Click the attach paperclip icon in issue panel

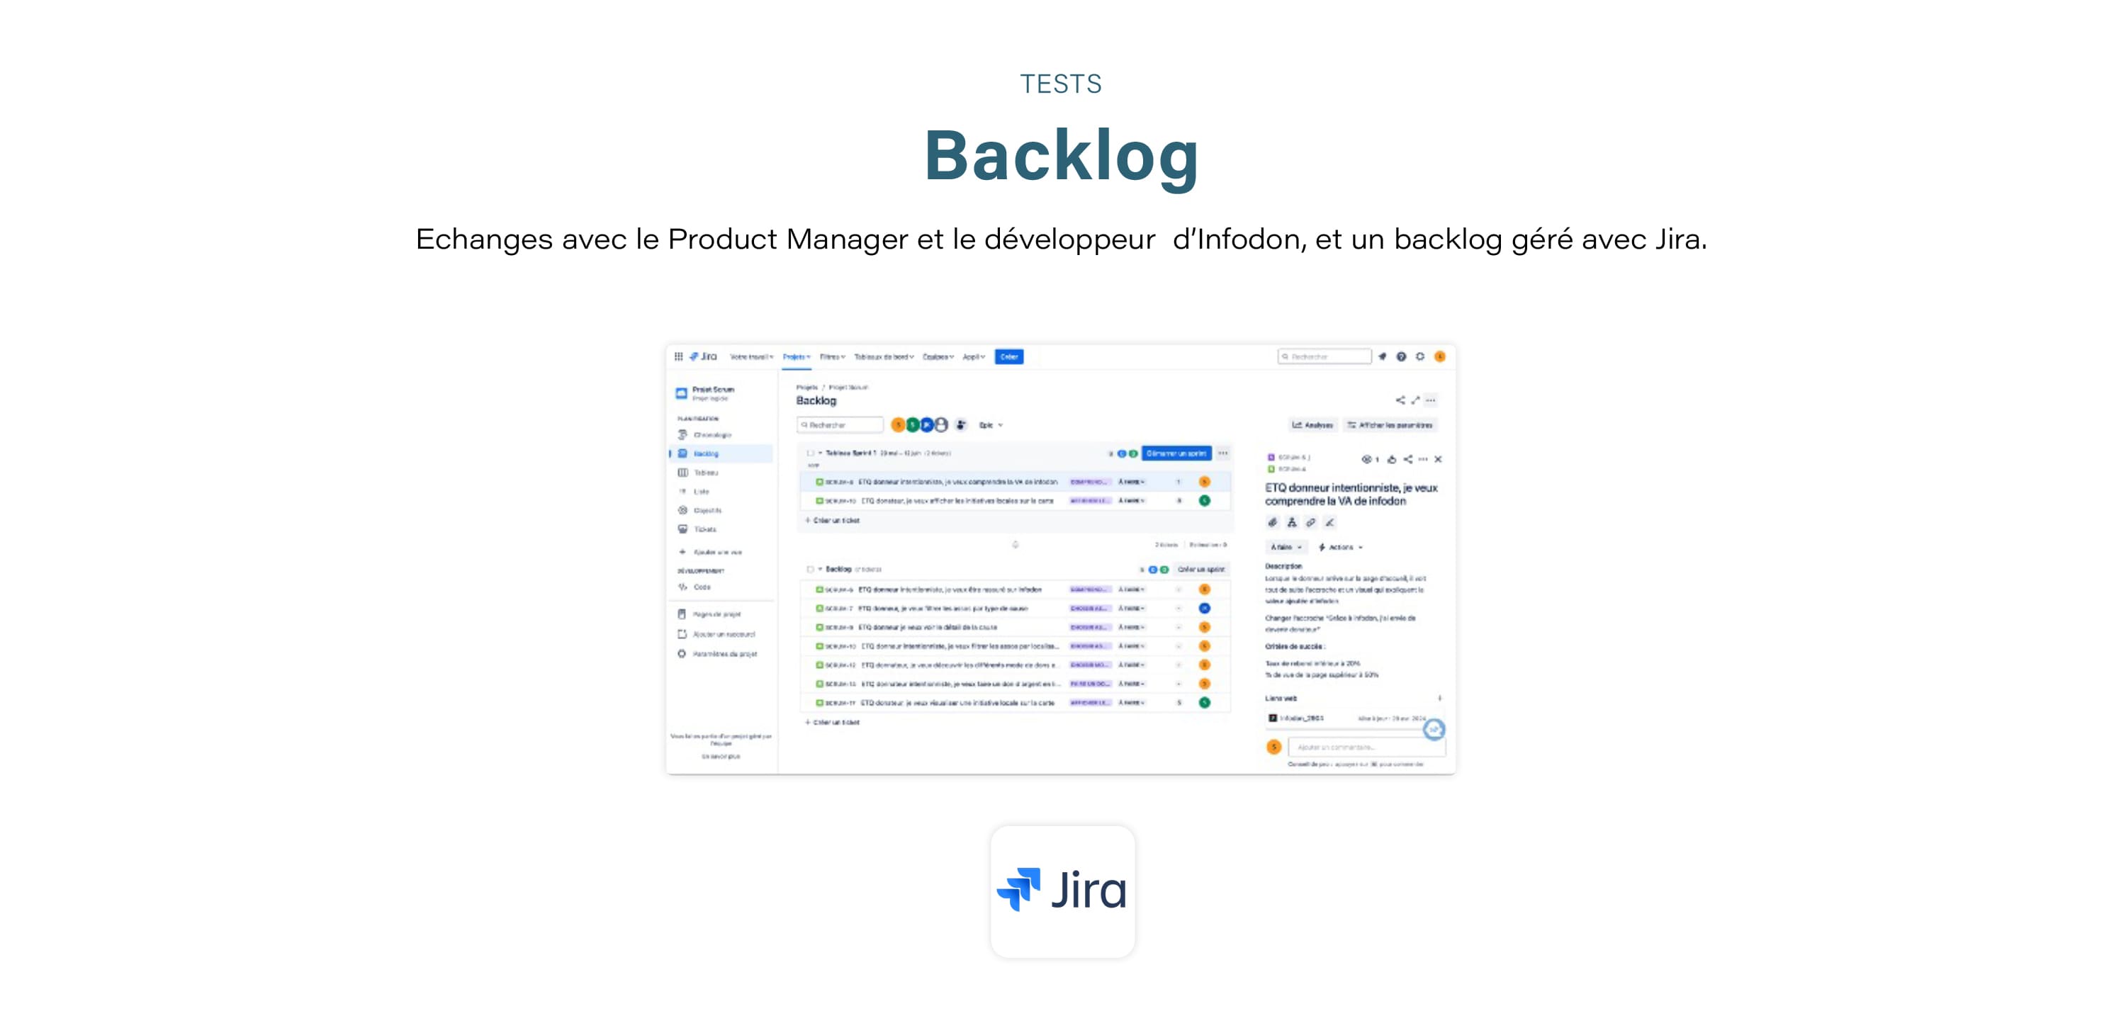coord(1273,522)
